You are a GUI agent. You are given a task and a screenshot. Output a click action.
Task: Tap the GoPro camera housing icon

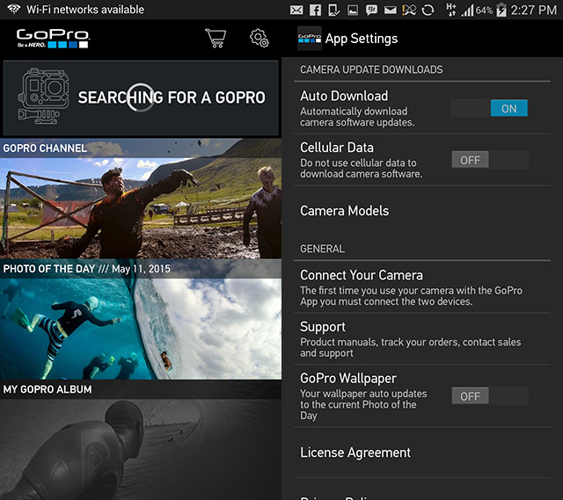(x=43, y=96)
